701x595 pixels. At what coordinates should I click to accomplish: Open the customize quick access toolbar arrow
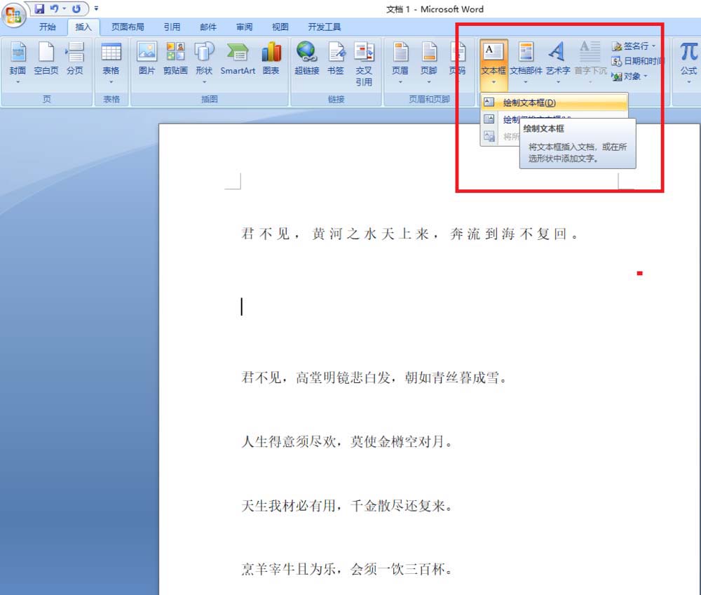coord(96,8)
